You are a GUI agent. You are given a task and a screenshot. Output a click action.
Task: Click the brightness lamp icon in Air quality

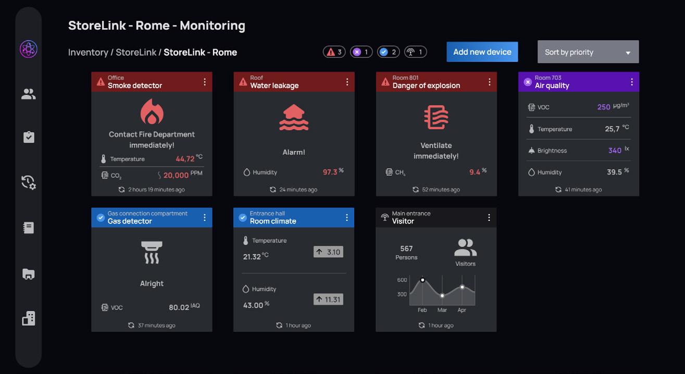[531, 151]
